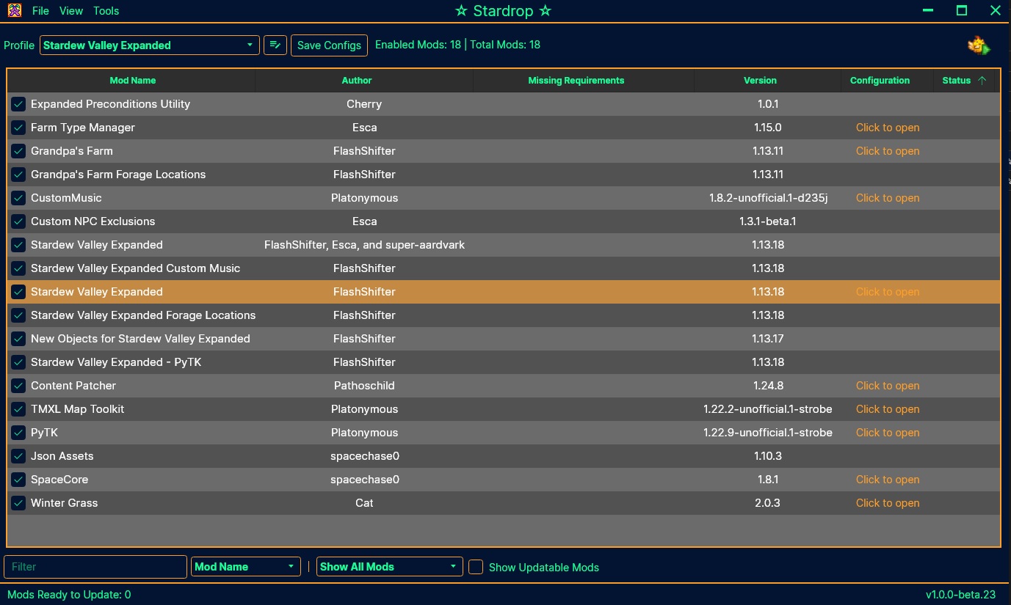Click version 1.22.9-unofficial.1-strobe cell
This screenshot has height=605, width=1011.
coord(768,433)
